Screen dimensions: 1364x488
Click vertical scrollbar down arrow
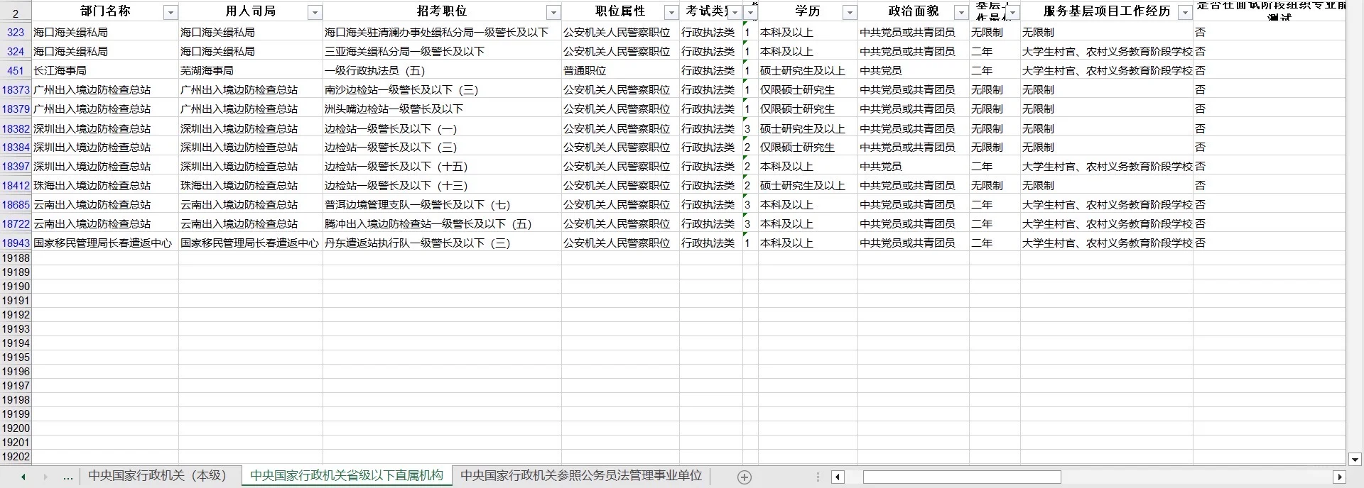click(x=1355, y=460)
